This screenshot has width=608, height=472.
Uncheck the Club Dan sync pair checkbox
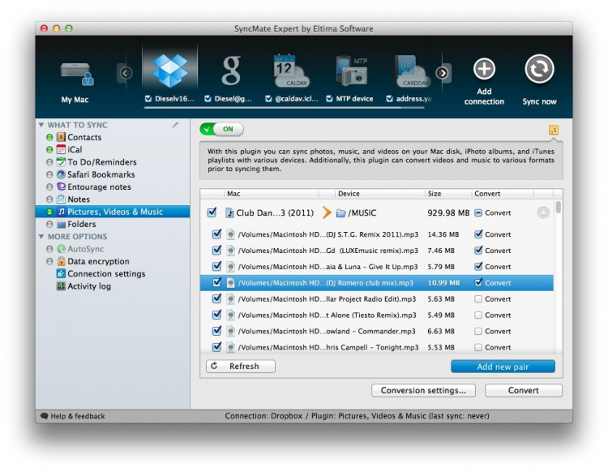pos(212,212)
